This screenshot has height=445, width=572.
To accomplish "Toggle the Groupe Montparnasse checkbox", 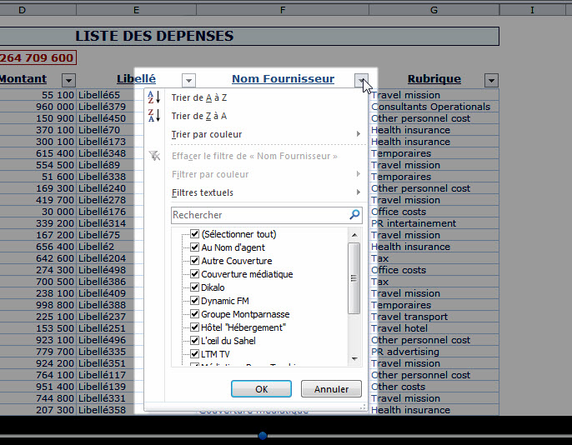I will point(194,314).
